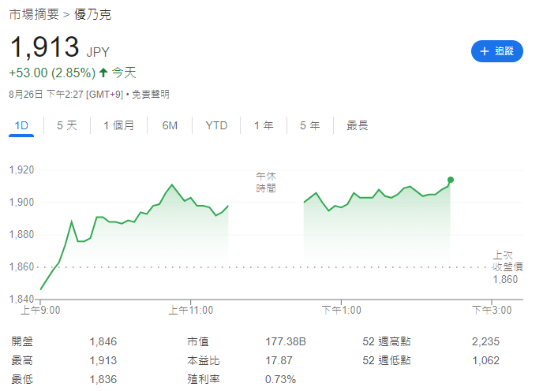
Task: Switch to the 5 年 range tab
Action: coord(309,125)
